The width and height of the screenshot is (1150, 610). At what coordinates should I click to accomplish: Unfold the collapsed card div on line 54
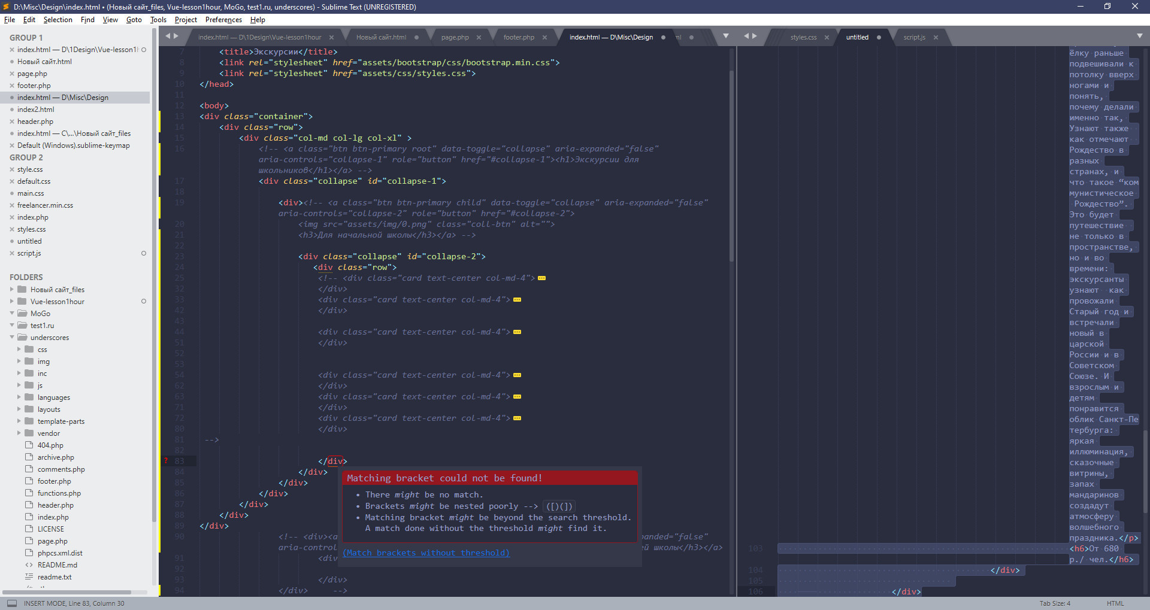click(x=517, y=375)
